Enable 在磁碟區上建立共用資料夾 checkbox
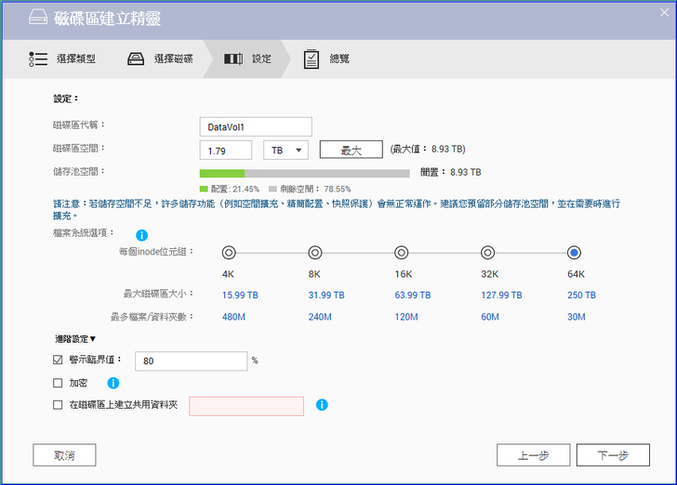677x485 pixels. (59, 405)
